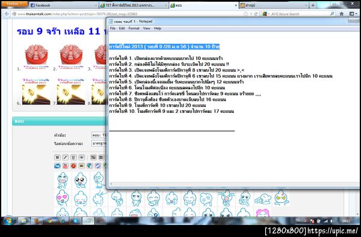Click the TH language indicator in tray
Screen dimensions: 361x237
[298, 220]
